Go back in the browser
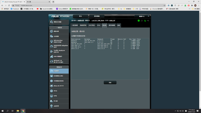The image size is (201, 113). click(x=2, y=5)
